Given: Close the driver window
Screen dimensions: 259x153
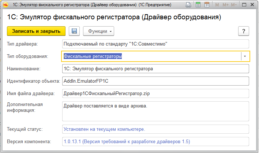Looking at the screenshot, I should click(252, 5).
